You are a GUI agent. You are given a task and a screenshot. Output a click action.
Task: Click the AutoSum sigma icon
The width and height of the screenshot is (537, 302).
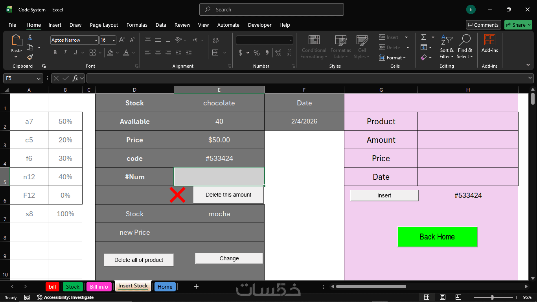pos(424,37)
